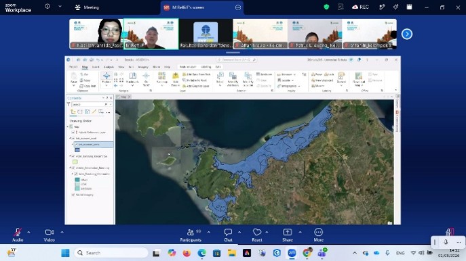The width and height of the screenshot is (466, 261).
Task: Choose Add Data From Path
Action: [x=197, y=74]
